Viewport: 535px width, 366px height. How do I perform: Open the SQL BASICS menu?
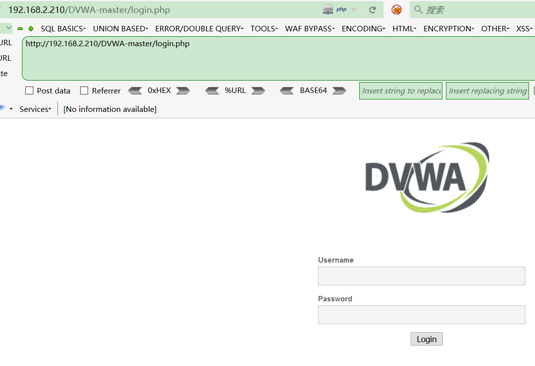click(64, 29)
